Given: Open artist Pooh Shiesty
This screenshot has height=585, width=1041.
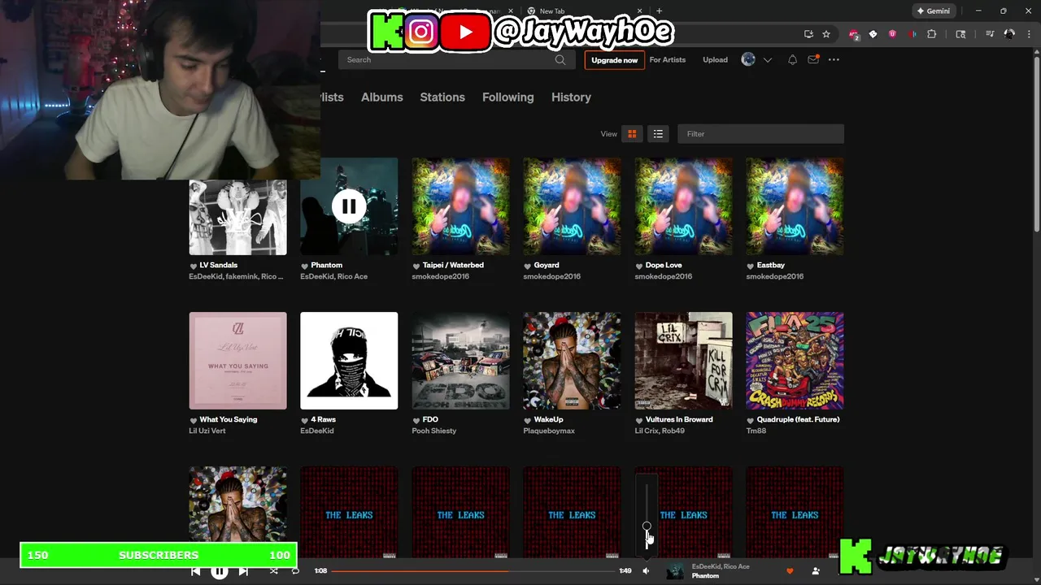Looking at the screenshot, I should click(x=434, y=431).
